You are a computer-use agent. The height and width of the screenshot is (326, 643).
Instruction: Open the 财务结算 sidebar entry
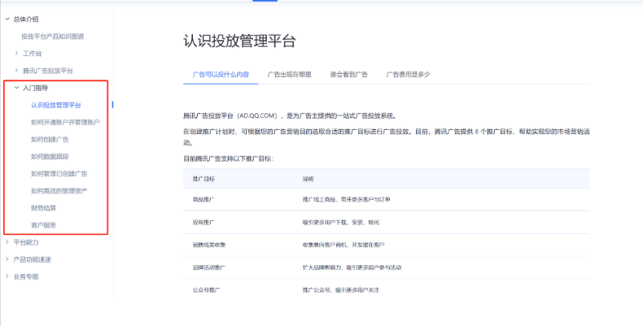(43, 208)
